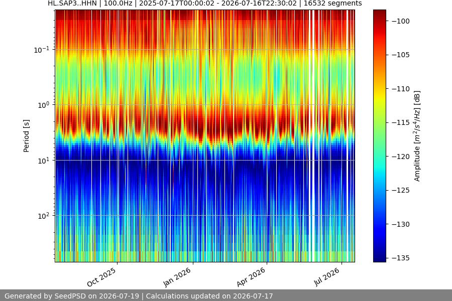The height and width of the screenshot is (301, 452).
Task: Click the colorbar value −125
Action: click(400, 190)
